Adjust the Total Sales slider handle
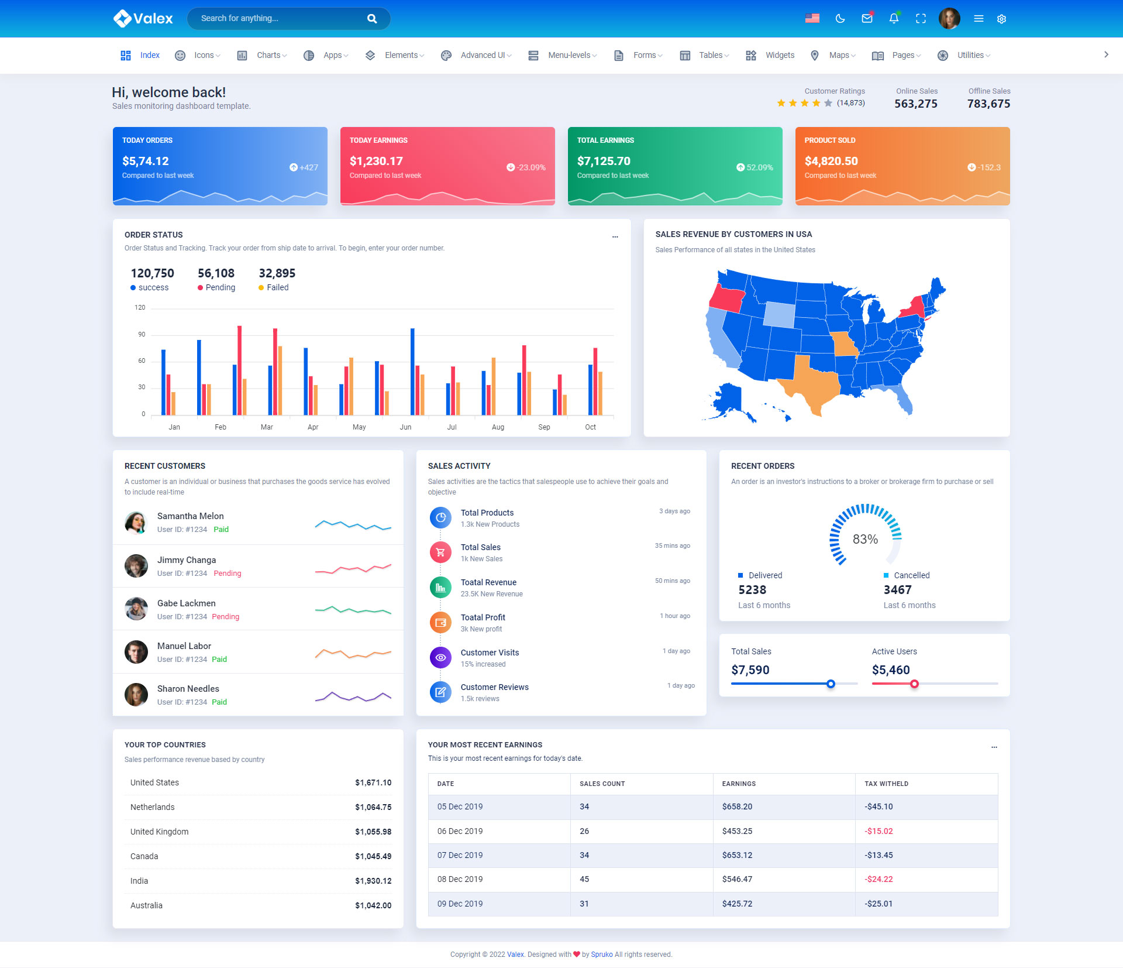This screenshot has width=1123, height=968. click(x=831, y=684)
